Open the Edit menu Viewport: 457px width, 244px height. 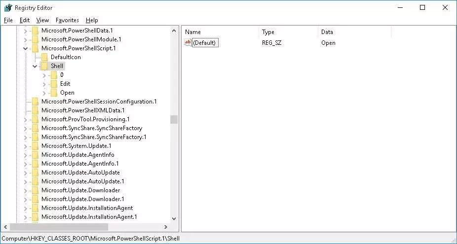(25, 20)
